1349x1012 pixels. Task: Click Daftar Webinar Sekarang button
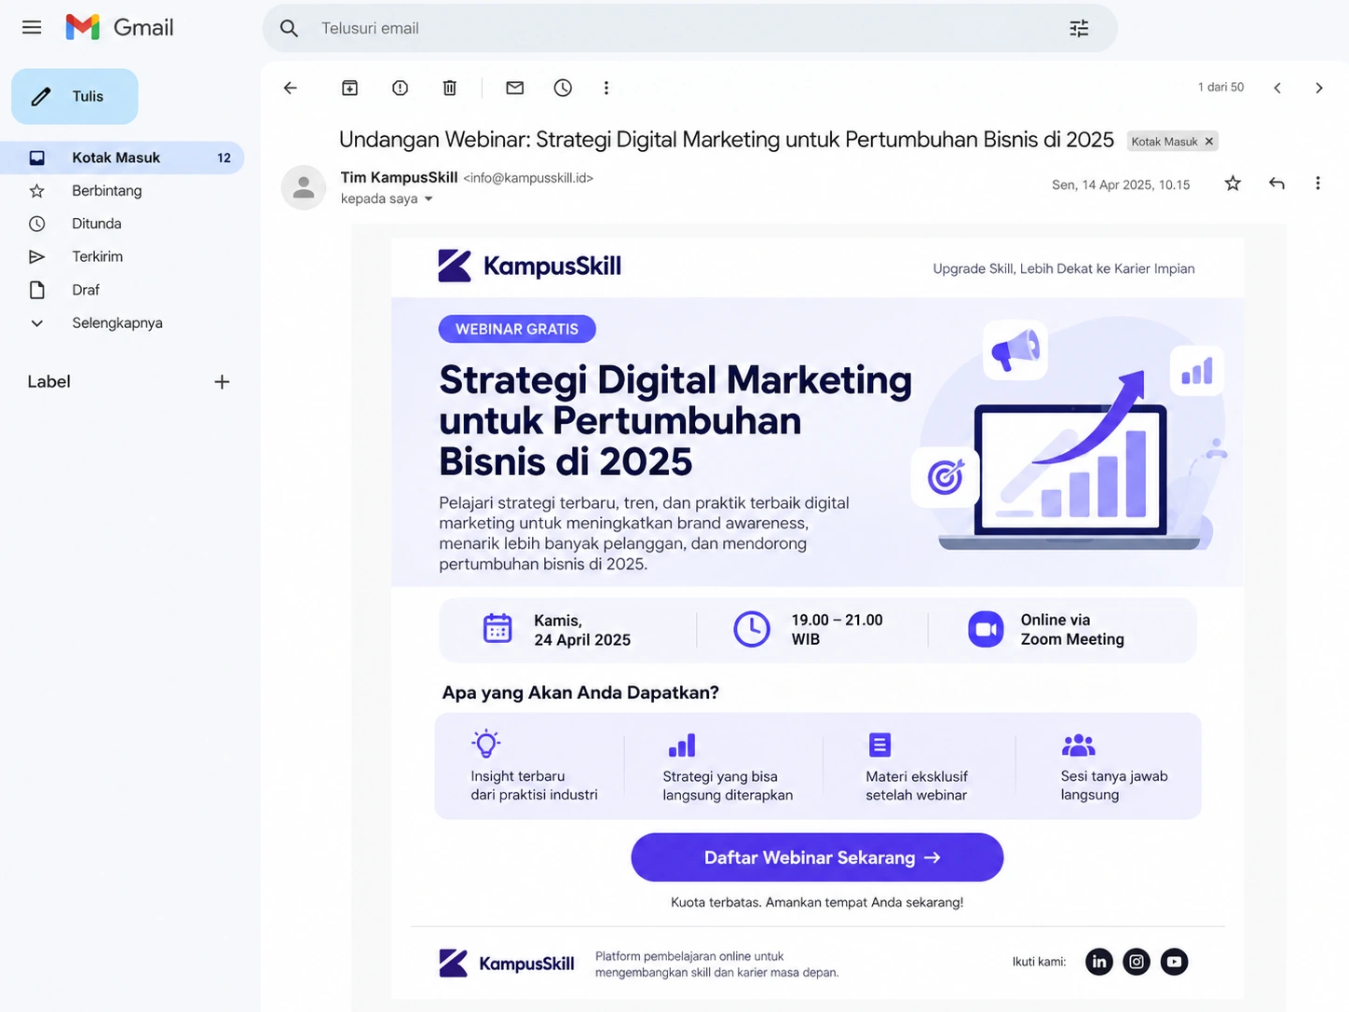[817, 857]
